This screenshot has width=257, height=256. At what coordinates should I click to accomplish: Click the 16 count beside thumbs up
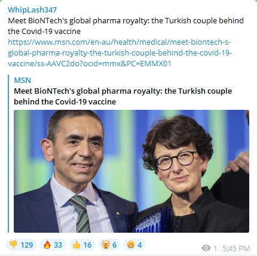tap(87, 245)
